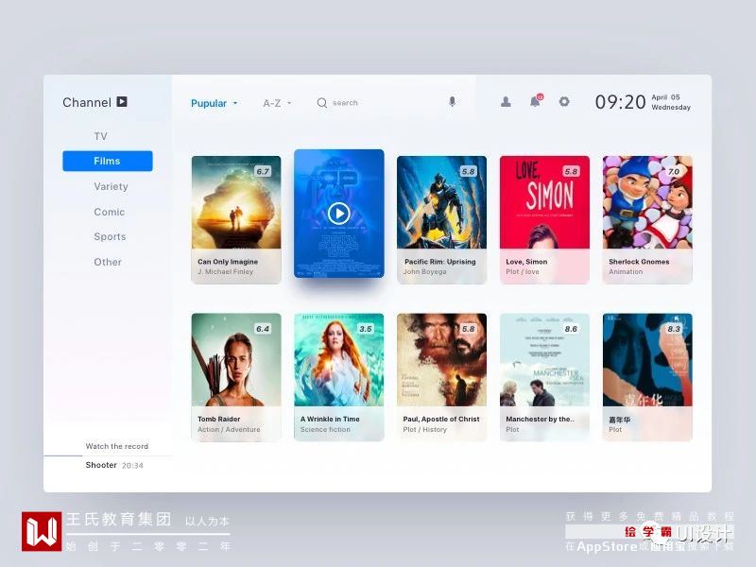Select TV in the sidebar
Image resolution: width=756 pixels, height=567 pixels.
(101, 136)
